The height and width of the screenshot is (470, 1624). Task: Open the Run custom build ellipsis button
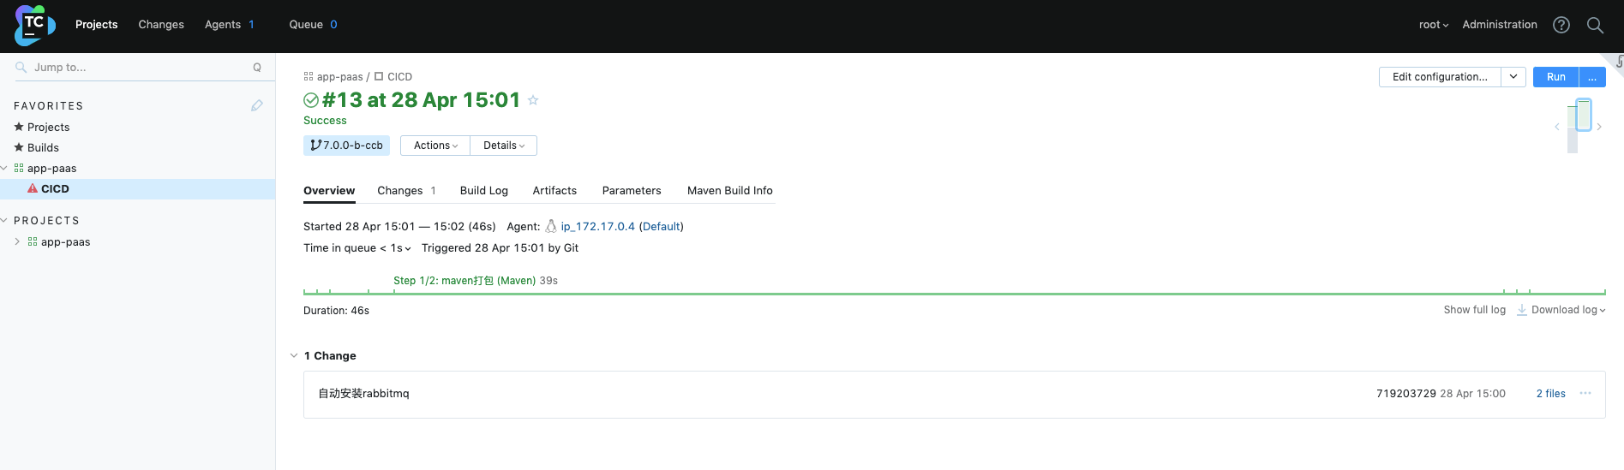1592,77
